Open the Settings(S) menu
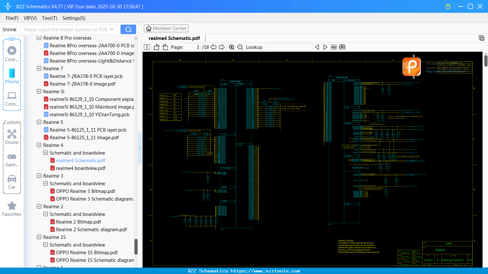 74,18
